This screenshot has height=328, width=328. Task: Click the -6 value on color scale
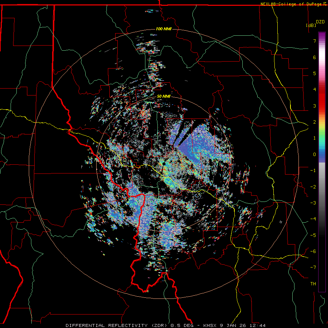[313, 251]
